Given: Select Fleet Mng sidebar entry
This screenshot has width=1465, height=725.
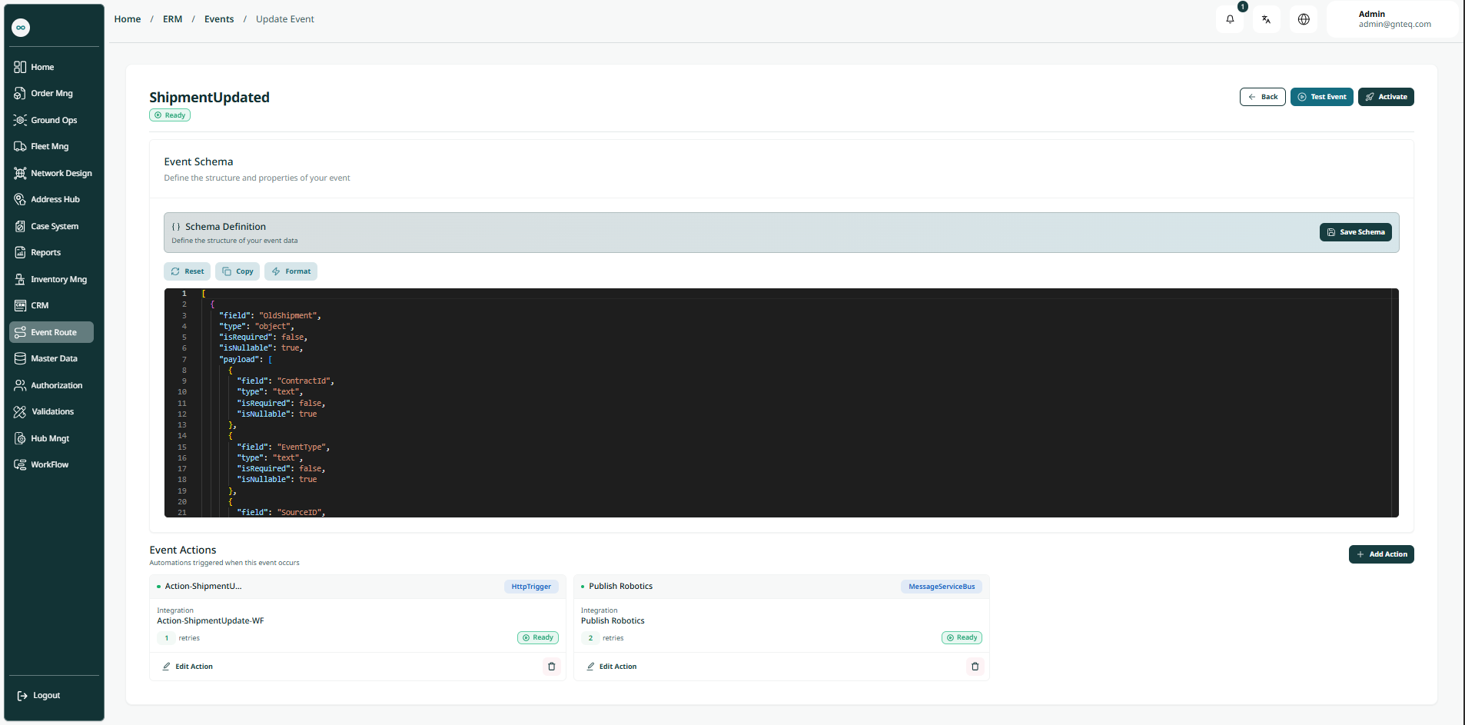Looking at the screenshot, I should click(x=51, y=147).
